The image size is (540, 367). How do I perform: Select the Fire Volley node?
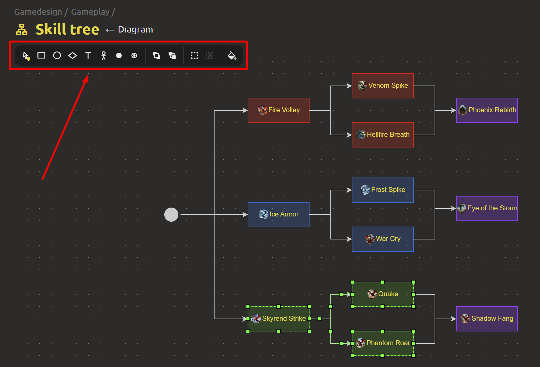pyautogui.click(x=278, y=110)
